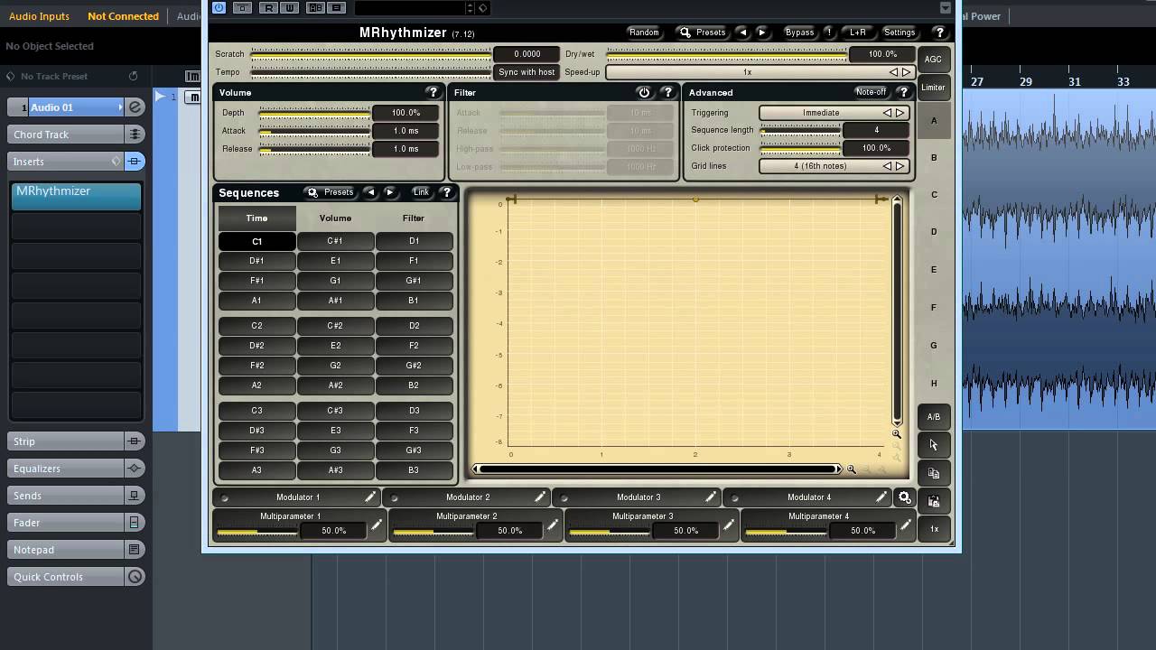Select the arrow pointer tool in the right strip
This screenshot has width=1156, height=650.
coord(934,445)
